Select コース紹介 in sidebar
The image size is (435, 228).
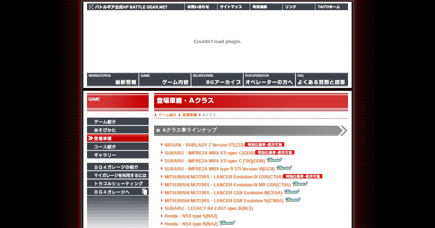tap(118, 147)
